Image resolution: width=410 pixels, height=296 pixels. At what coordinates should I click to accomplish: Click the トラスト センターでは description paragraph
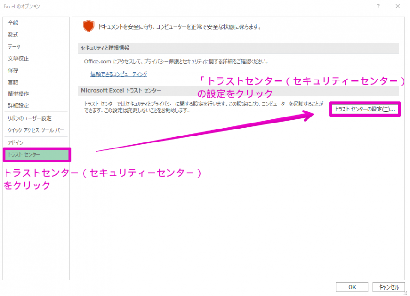204,107
